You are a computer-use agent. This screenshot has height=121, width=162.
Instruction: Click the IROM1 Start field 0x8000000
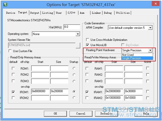click(x=40, y=91)
